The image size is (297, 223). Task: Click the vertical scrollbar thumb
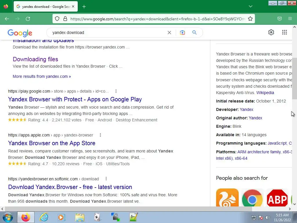coord(294,78)
